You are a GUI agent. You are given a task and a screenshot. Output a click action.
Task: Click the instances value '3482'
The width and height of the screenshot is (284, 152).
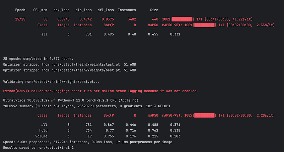tap(132, 19)
